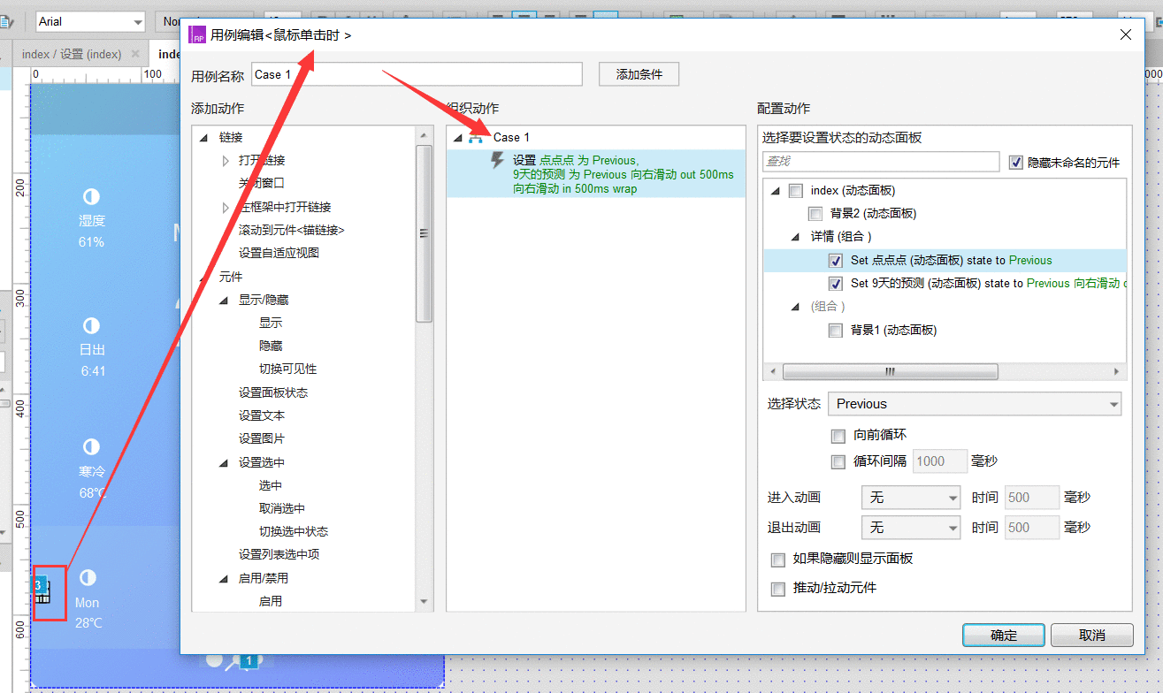Switch to the index / 设置 (index) tab
1163x693 pixels.
click(72, 54)
